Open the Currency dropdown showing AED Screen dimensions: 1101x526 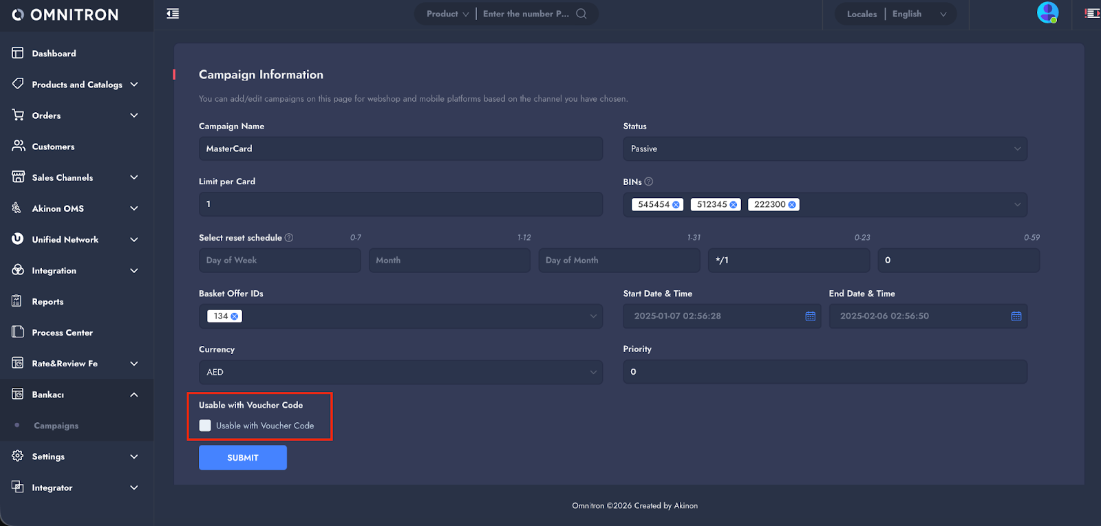(400, 372)
